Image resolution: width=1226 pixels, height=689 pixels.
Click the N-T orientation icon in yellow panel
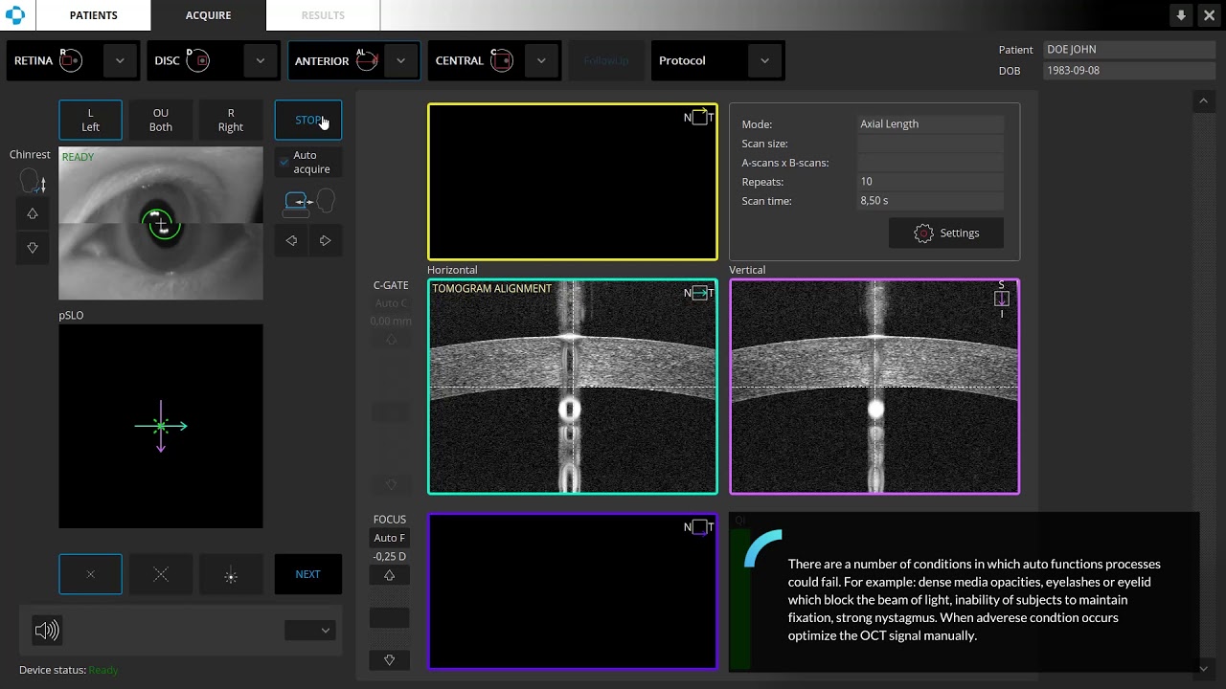point(699,117)
